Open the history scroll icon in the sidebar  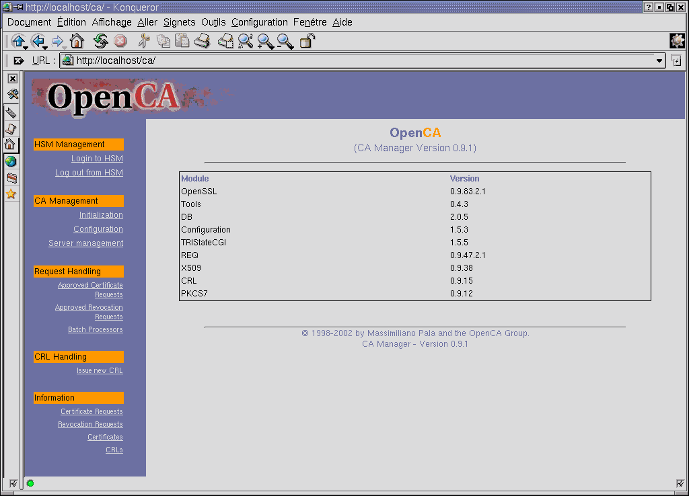[12, 128]
